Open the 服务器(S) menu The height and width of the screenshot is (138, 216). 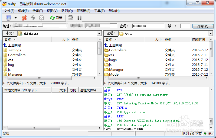click(83, 11)
